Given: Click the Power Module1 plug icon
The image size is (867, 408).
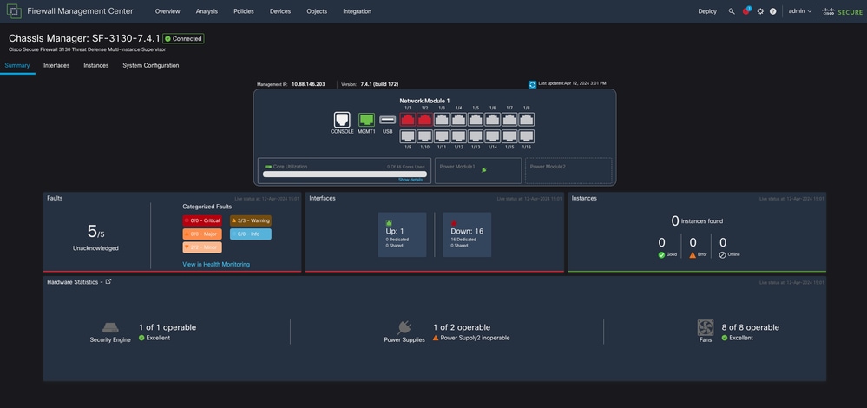Looking at the screenshot, I should coord(483,170).
